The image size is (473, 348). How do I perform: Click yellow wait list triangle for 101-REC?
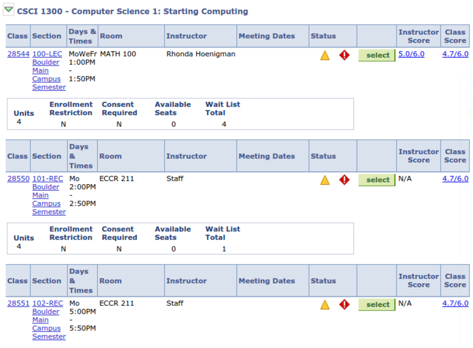tap(325, 180)
